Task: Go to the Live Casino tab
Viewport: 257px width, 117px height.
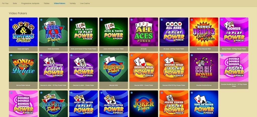Action: coord(85,3)
